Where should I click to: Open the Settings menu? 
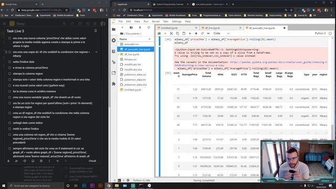[176, 22]
